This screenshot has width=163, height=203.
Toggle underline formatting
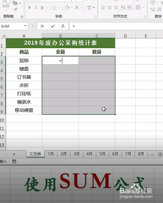pyautogui.click(x=42, y=7)
